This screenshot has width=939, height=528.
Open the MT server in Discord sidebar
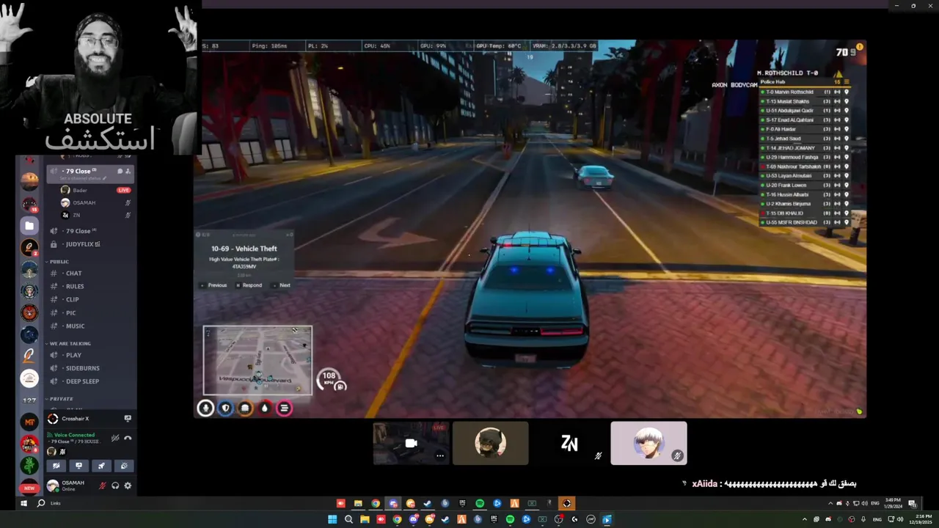pyautogui.click(x=29, y=422)
